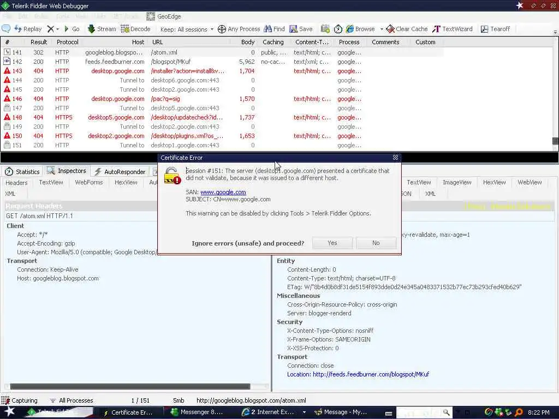Click the stopwatch timer icon
559x419 pixels.
(x=338, y=29)
